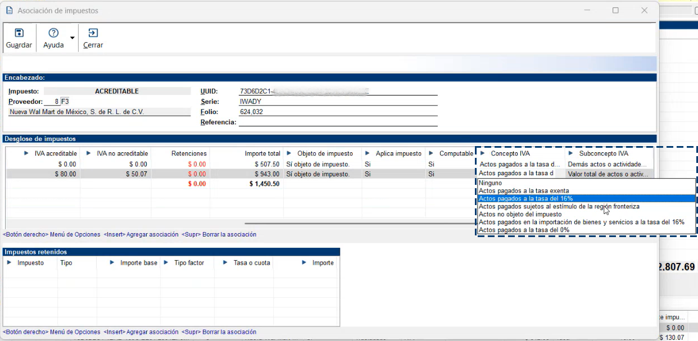Screen dimensions: 698x341
Task: Select 'Actos pagados a la tasa del 16%'
Action: point(525,199)
